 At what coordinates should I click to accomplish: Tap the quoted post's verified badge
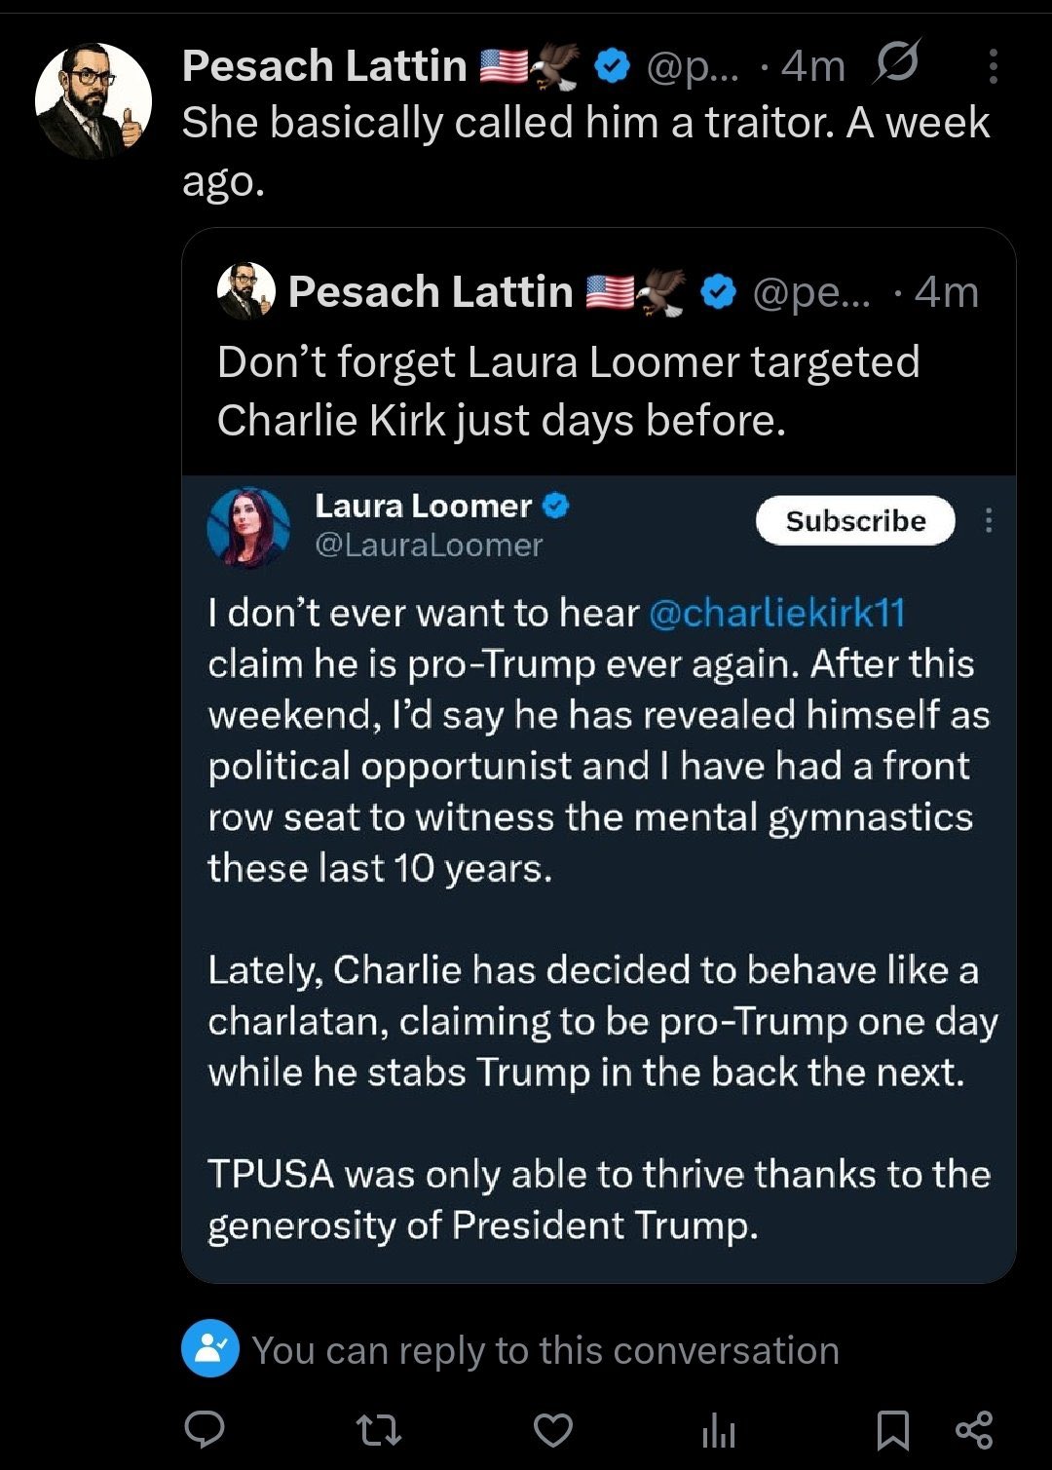pos(719,292)
